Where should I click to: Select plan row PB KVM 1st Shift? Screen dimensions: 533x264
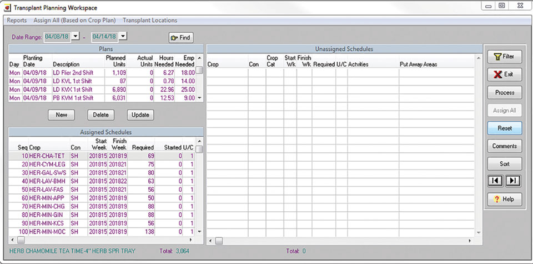(102, 98)
